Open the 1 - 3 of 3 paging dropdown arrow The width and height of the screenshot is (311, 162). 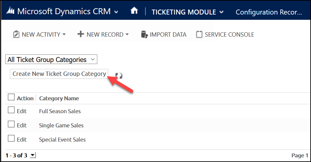click(33, 155)
